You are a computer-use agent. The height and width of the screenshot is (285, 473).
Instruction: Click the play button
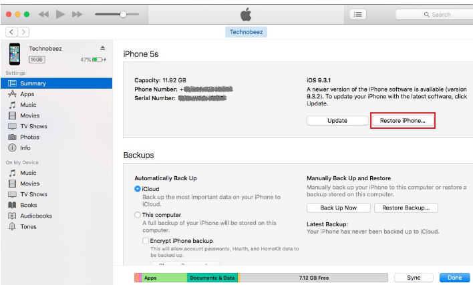pyautogui.click(x=60, y=14)
